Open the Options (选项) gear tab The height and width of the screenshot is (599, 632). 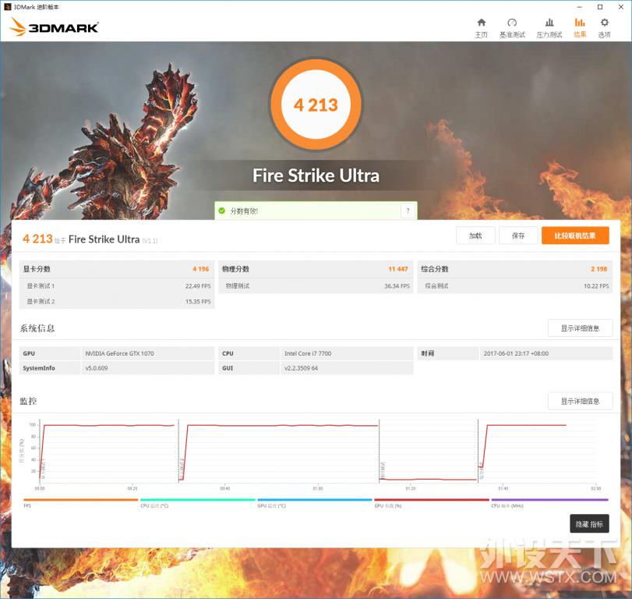click(x=604, y=28)
